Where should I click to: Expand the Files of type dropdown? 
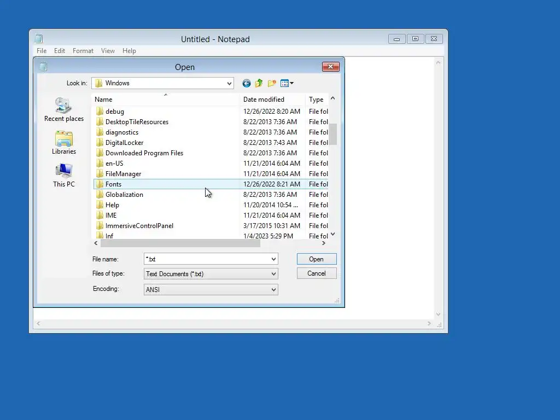(x=273, y=274)
